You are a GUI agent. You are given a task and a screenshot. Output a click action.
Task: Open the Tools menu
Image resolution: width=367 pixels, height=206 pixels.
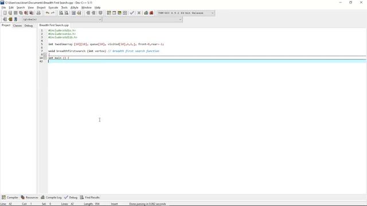point(64,7)
